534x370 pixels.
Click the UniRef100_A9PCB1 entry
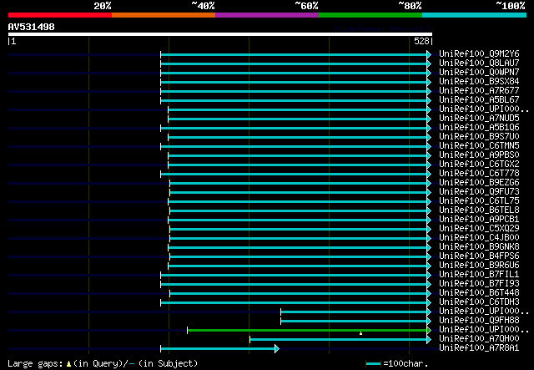click(479, 220)
